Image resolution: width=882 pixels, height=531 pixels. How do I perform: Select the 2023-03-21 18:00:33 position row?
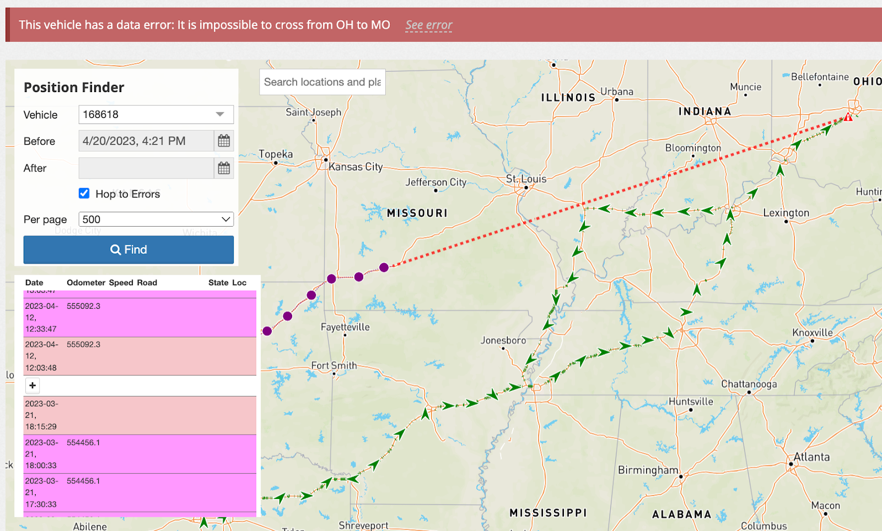(139, 454)
